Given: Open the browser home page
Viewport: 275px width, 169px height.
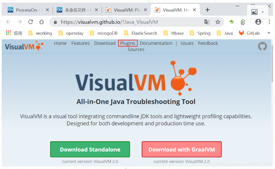Looking at the screenshot, I should click(x=42, y=22).
